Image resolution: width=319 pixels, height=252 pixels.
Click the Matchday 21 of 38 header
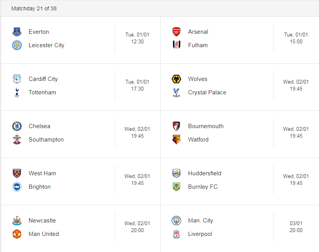pyautogui.click(x=34, y=8)
